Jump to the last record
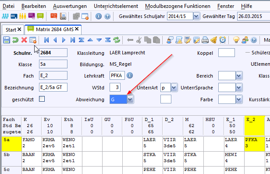Screen dimensions: 270x174 click(73, 40)
